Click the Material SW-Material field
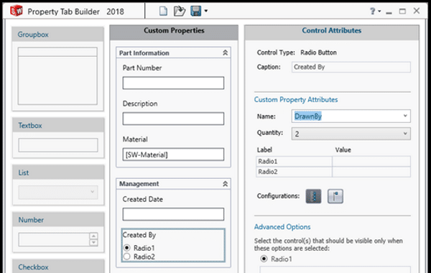431x273 pixels. (x=173, y=154)
